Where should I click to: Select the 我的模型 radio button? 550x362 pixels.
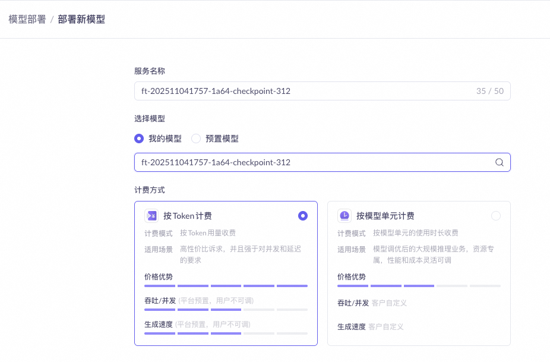[139, 138]
